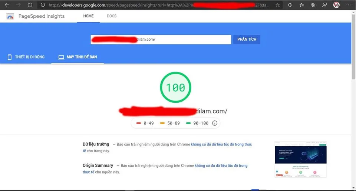The height and width of the screenshot is (191, 356).
Task: Open link in Origin Summary paragraph
Action: click(221, 166)
